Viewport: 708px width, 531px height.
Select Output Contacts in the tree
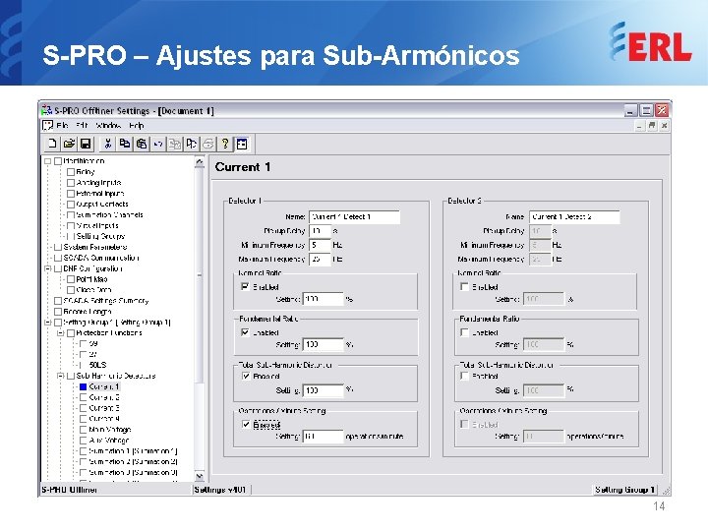[102, 205]
